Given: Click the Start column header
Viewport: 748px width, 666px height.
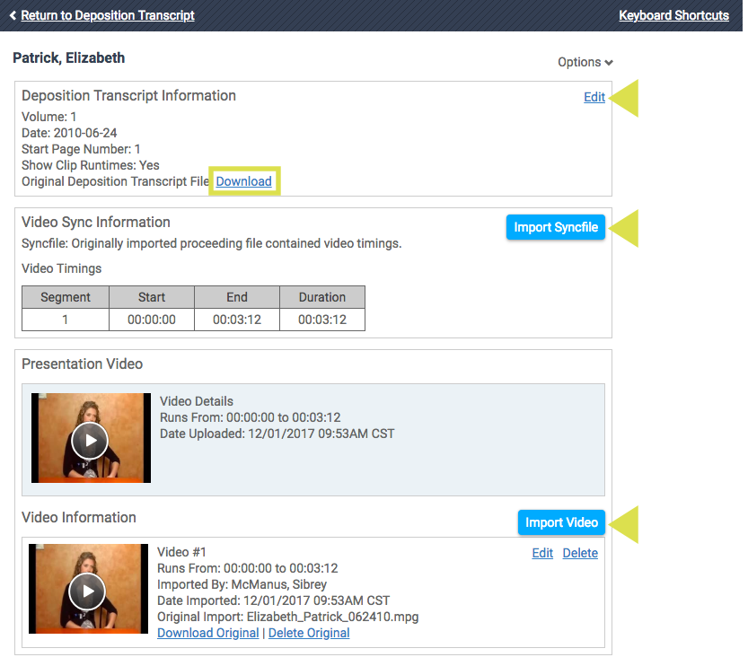Looking at the screenshot, I should click(152, 297).
